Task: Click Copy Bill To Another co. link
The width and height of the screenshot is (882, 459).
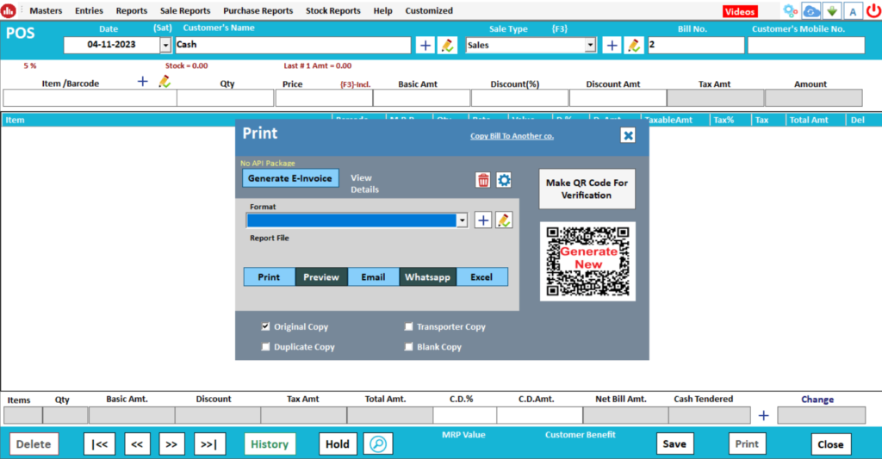Action: coord(512,135)
